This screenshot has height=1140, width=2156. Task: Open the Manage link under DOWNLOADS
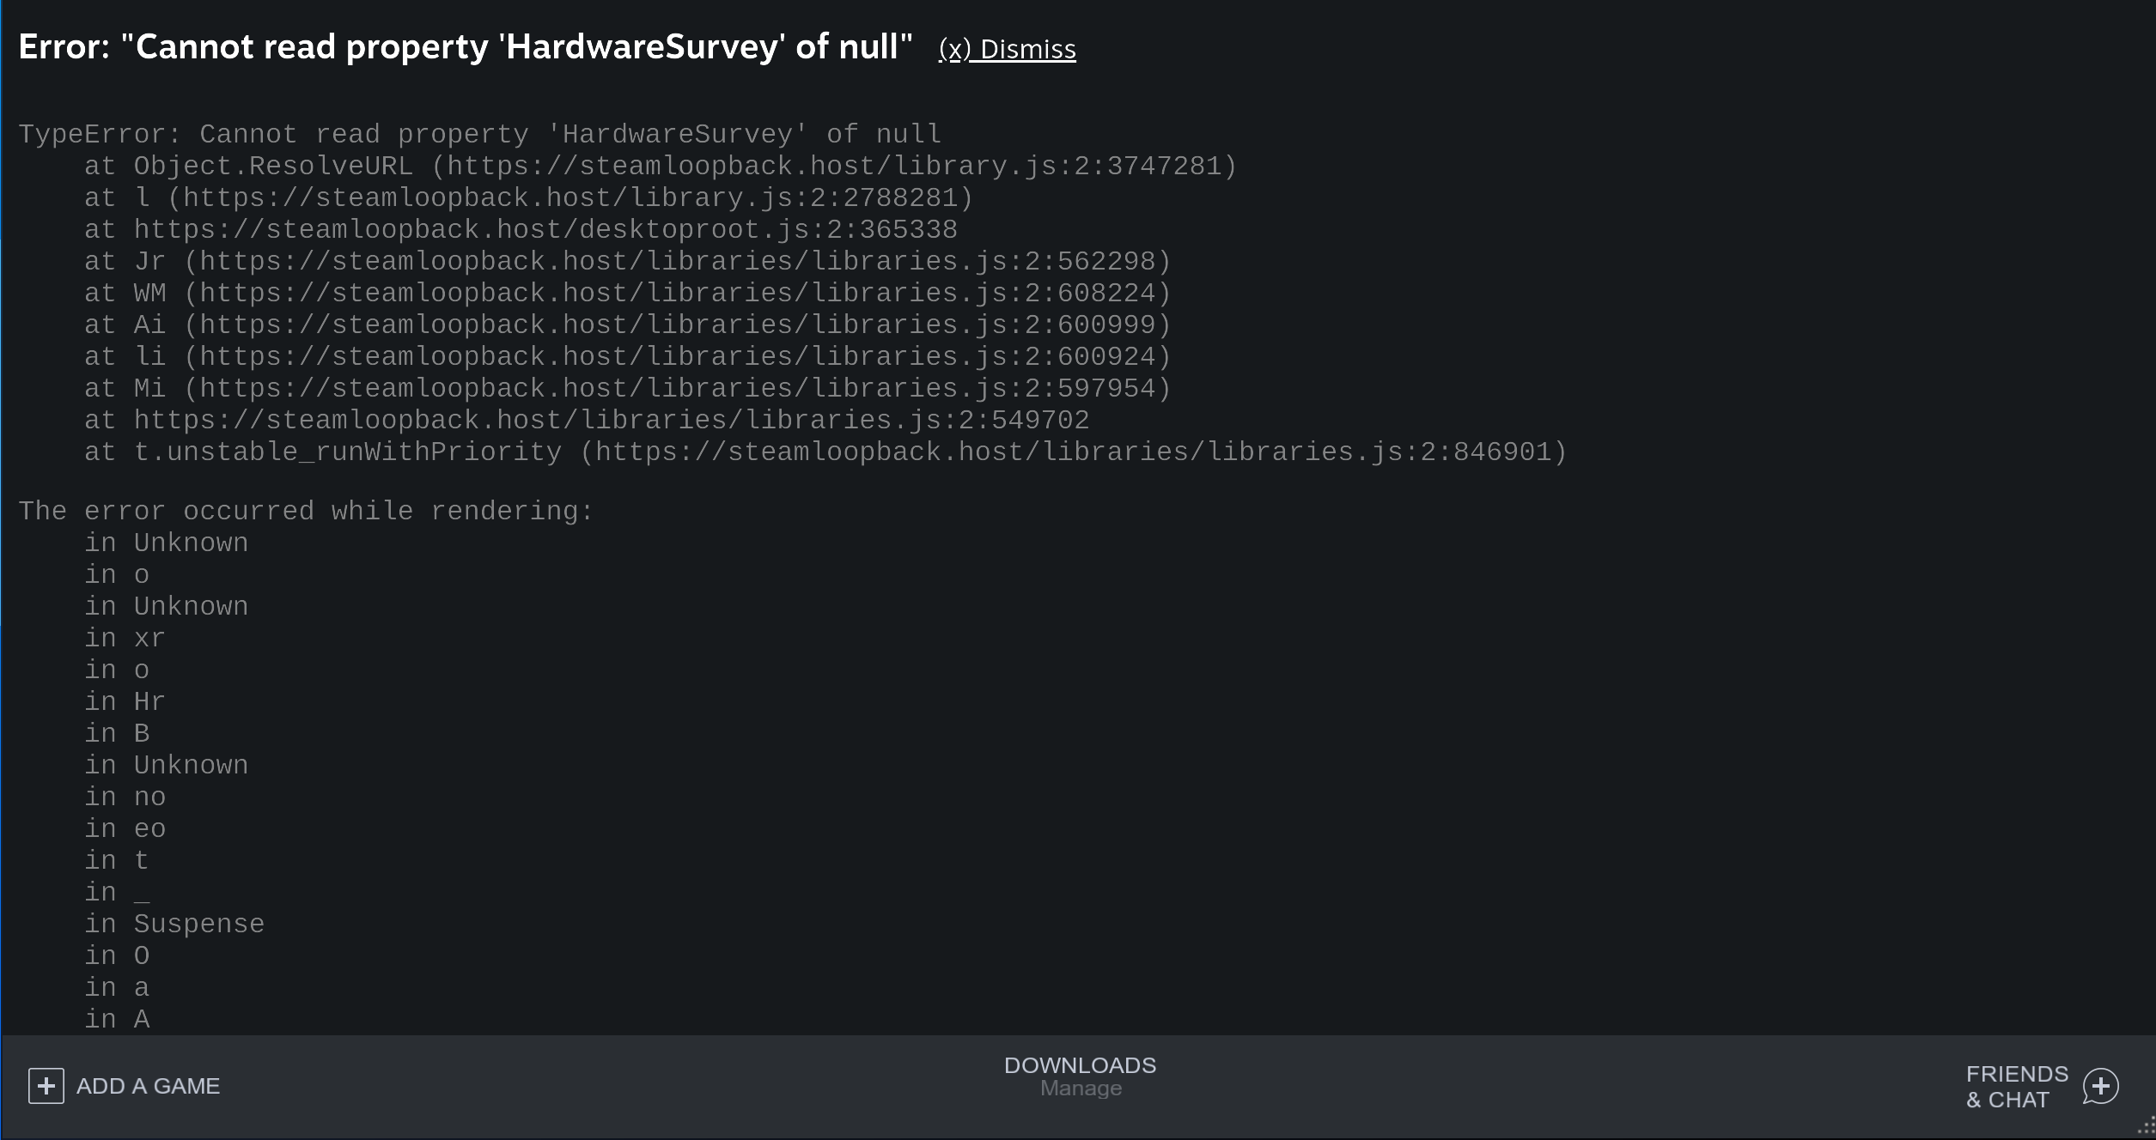pyautogui.click(x=1080, y=1088)
